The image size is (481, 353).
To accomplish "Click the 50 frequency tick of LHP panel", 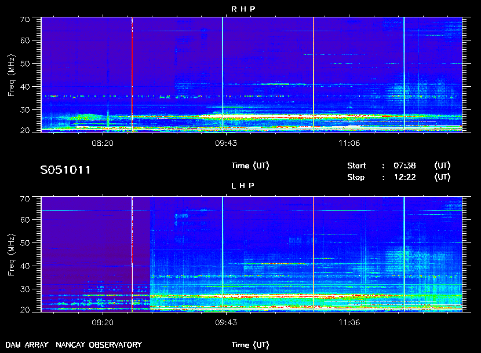I will click(x=25, y=243).
